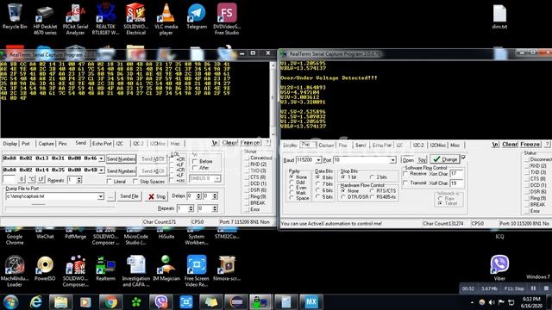Adjust the first Delays spinner
This screenshot has height=310, width=552.
coord(198,195)
